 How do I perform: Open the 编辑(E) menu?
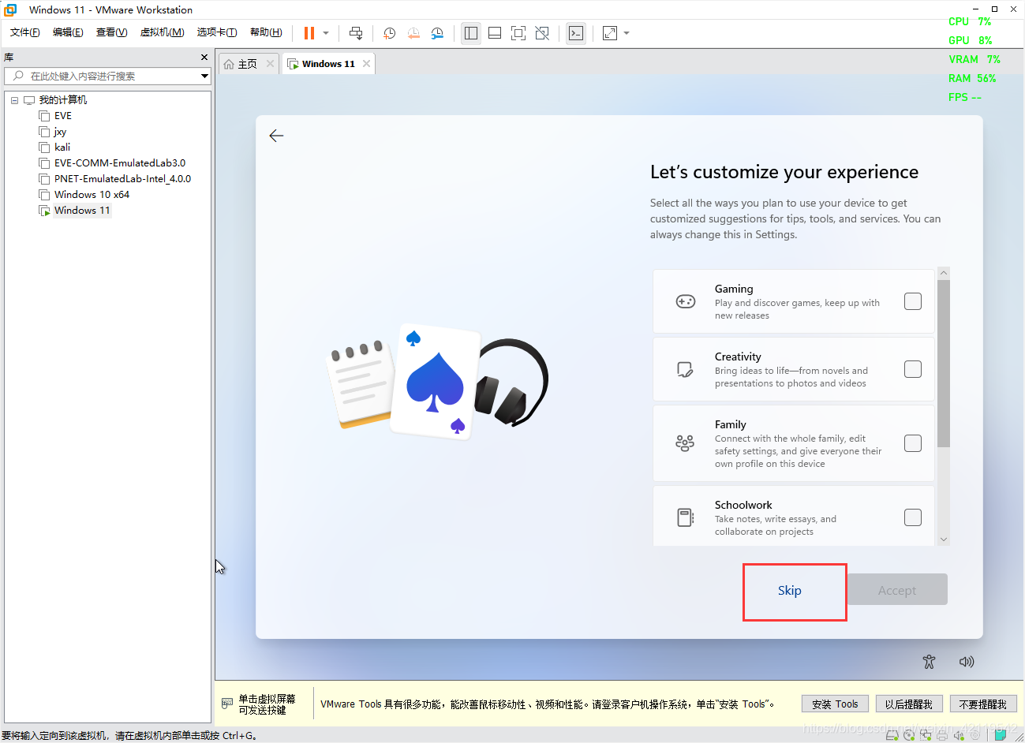coord(68,32)
